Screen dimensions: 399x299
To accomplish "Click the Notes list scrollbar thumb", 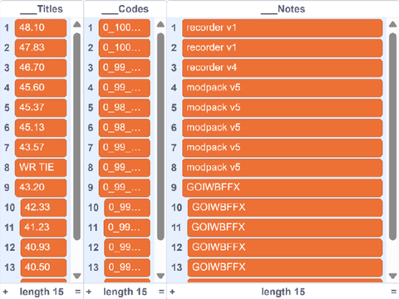I will click(392, 136).
